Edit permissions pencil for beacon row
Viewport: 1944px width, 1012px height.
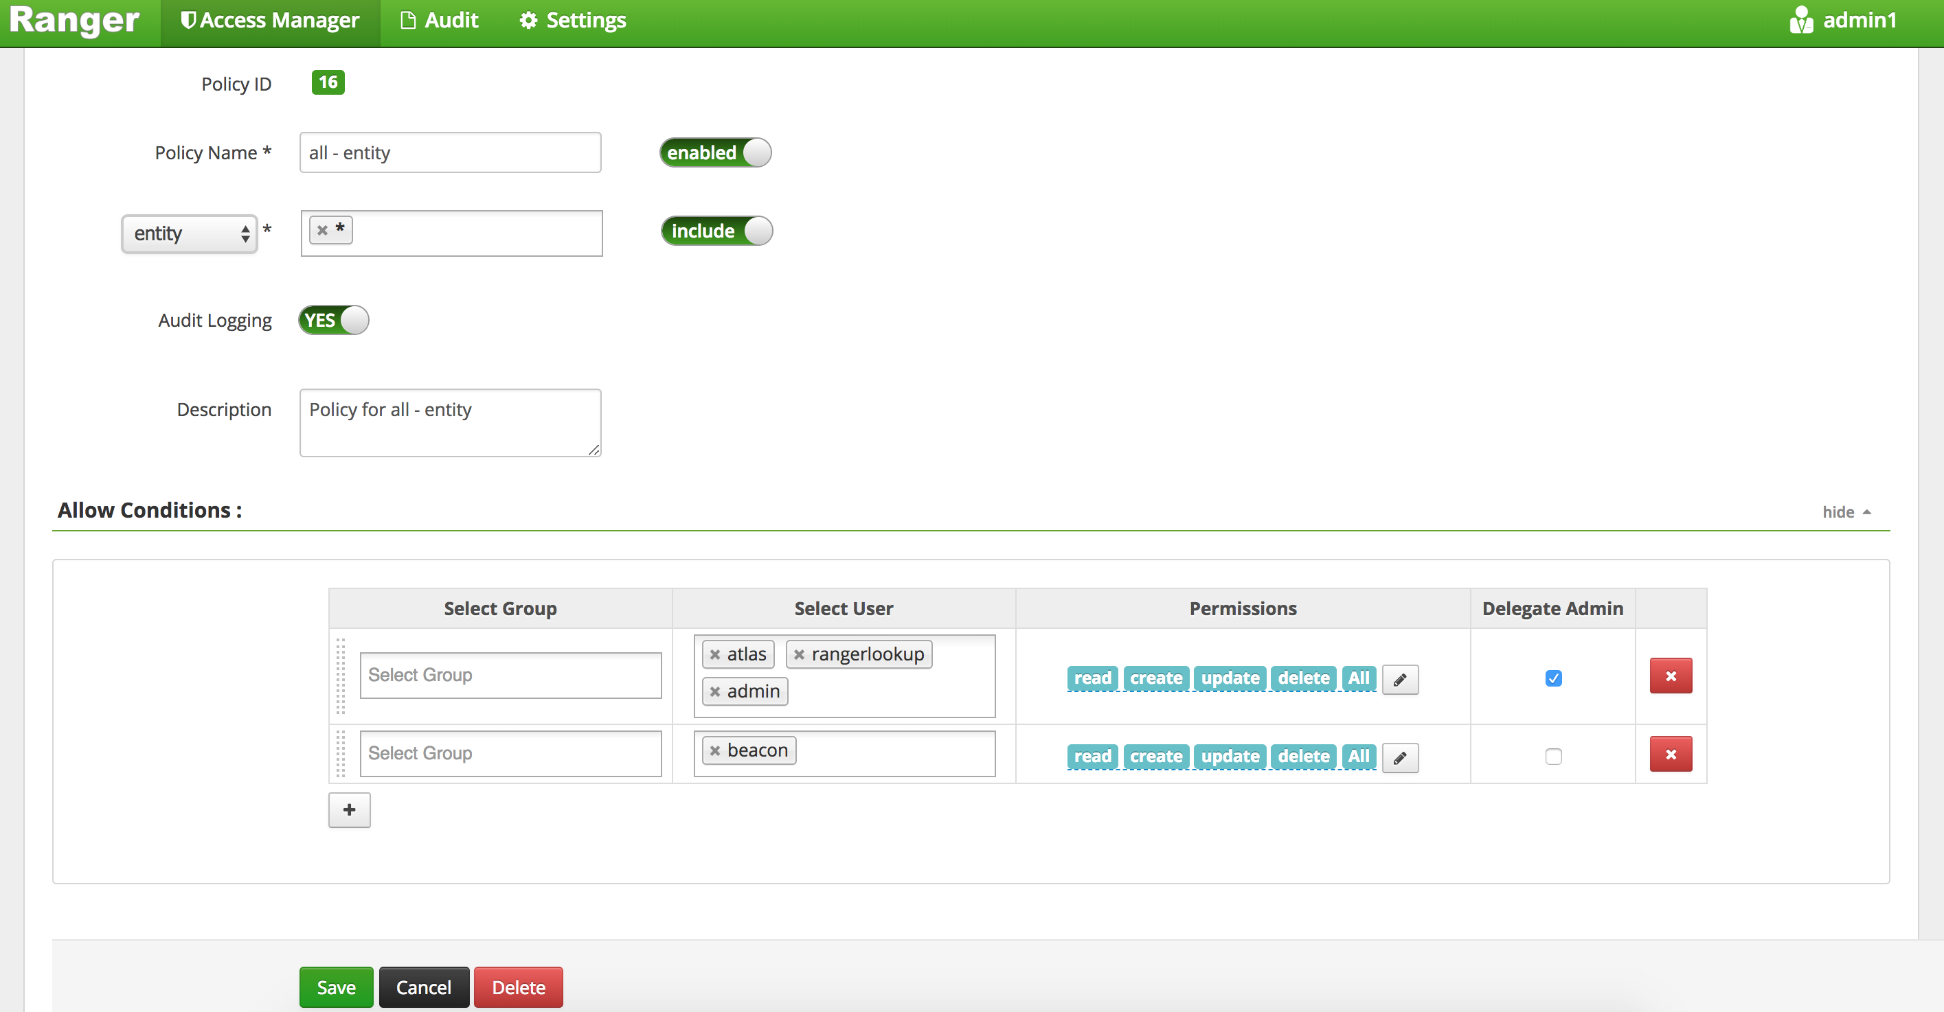pyautogui.click(x=1400, y=758)
